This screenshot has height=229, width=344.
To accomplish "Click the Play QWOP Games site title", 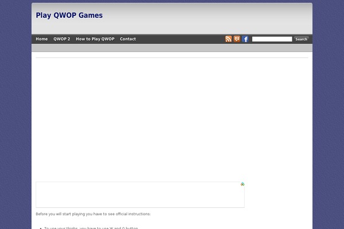I will tap(69, 15).
